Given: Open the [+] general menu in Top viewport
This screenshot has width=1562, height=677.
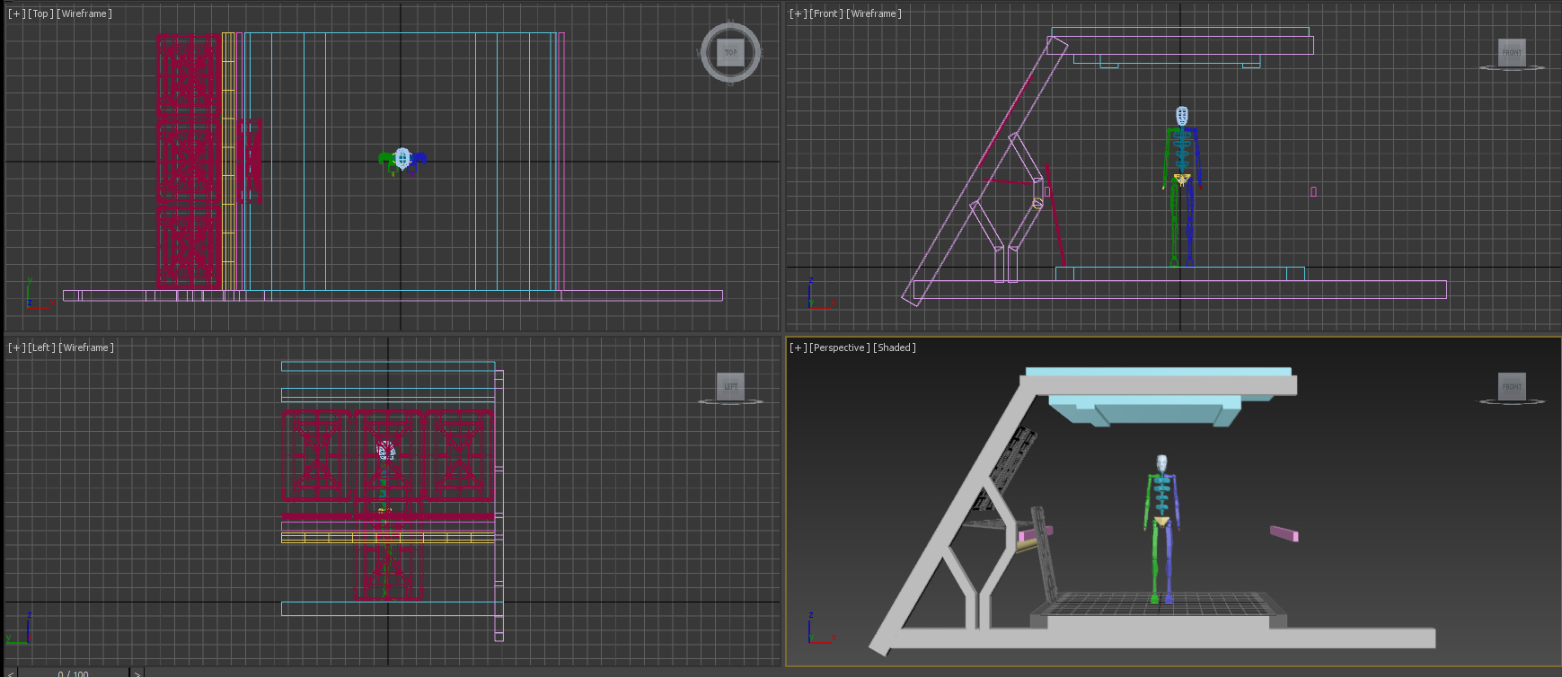Looking at the screenshot, I should [x=16, y=13].
